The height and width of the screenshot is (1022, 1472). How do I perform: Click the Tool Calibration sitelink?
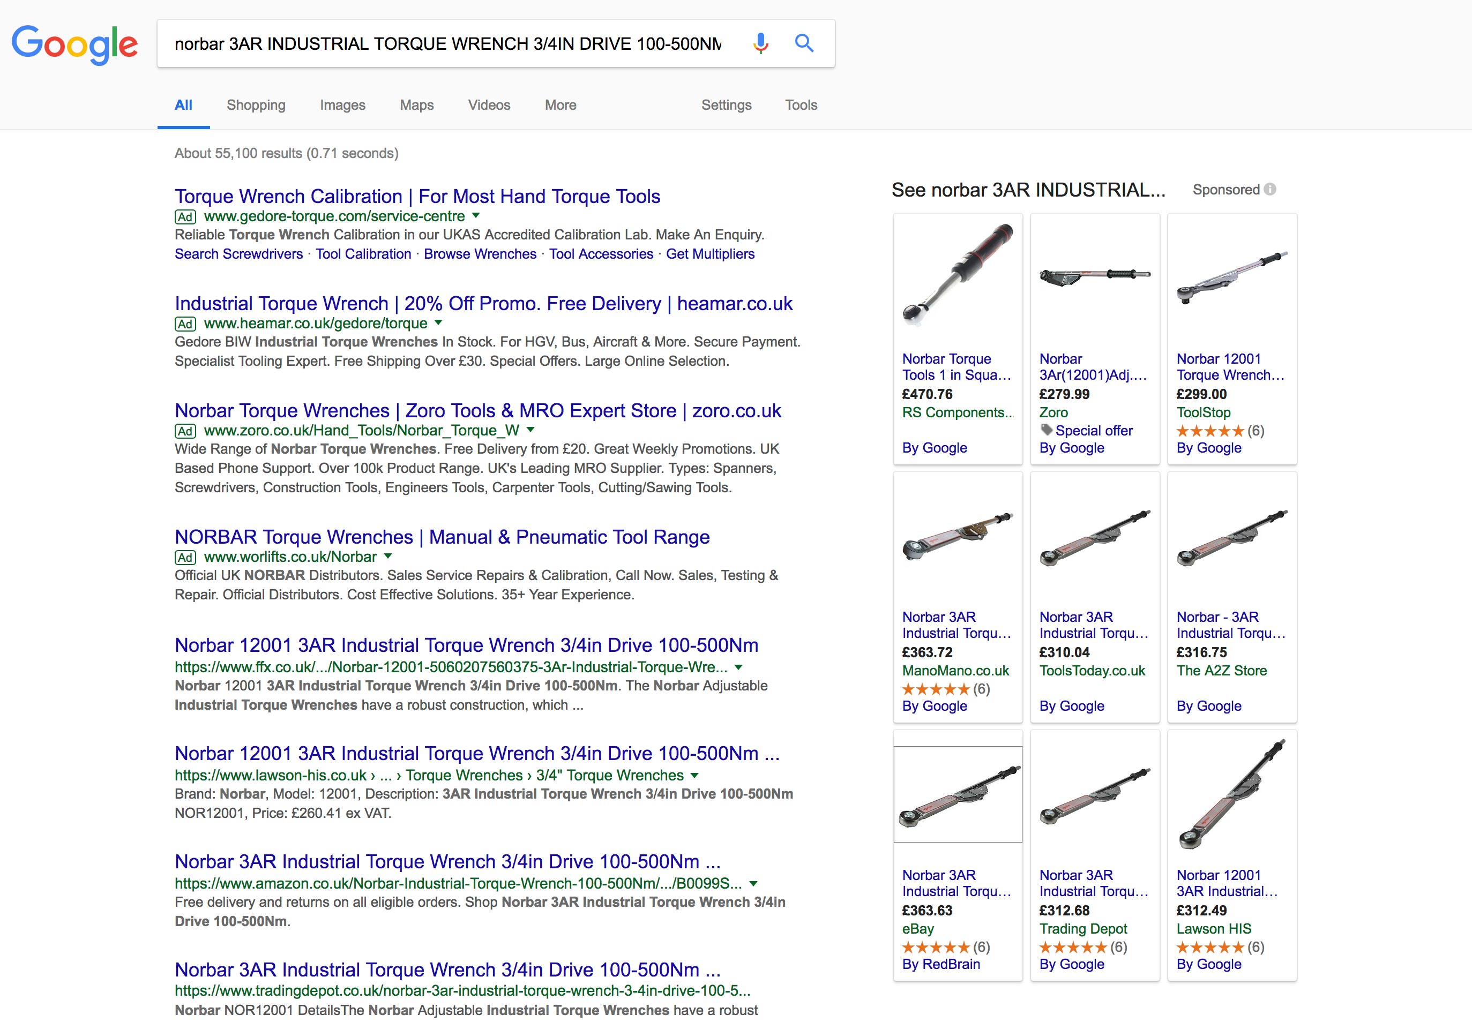(x=363, y=254)
